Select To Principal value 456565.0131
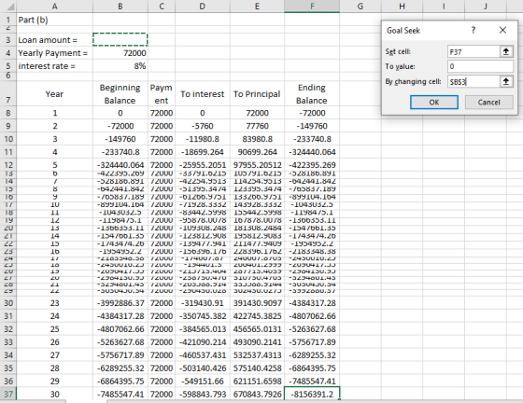The height and width of the screenshot is (403, 523). point(257,329)
